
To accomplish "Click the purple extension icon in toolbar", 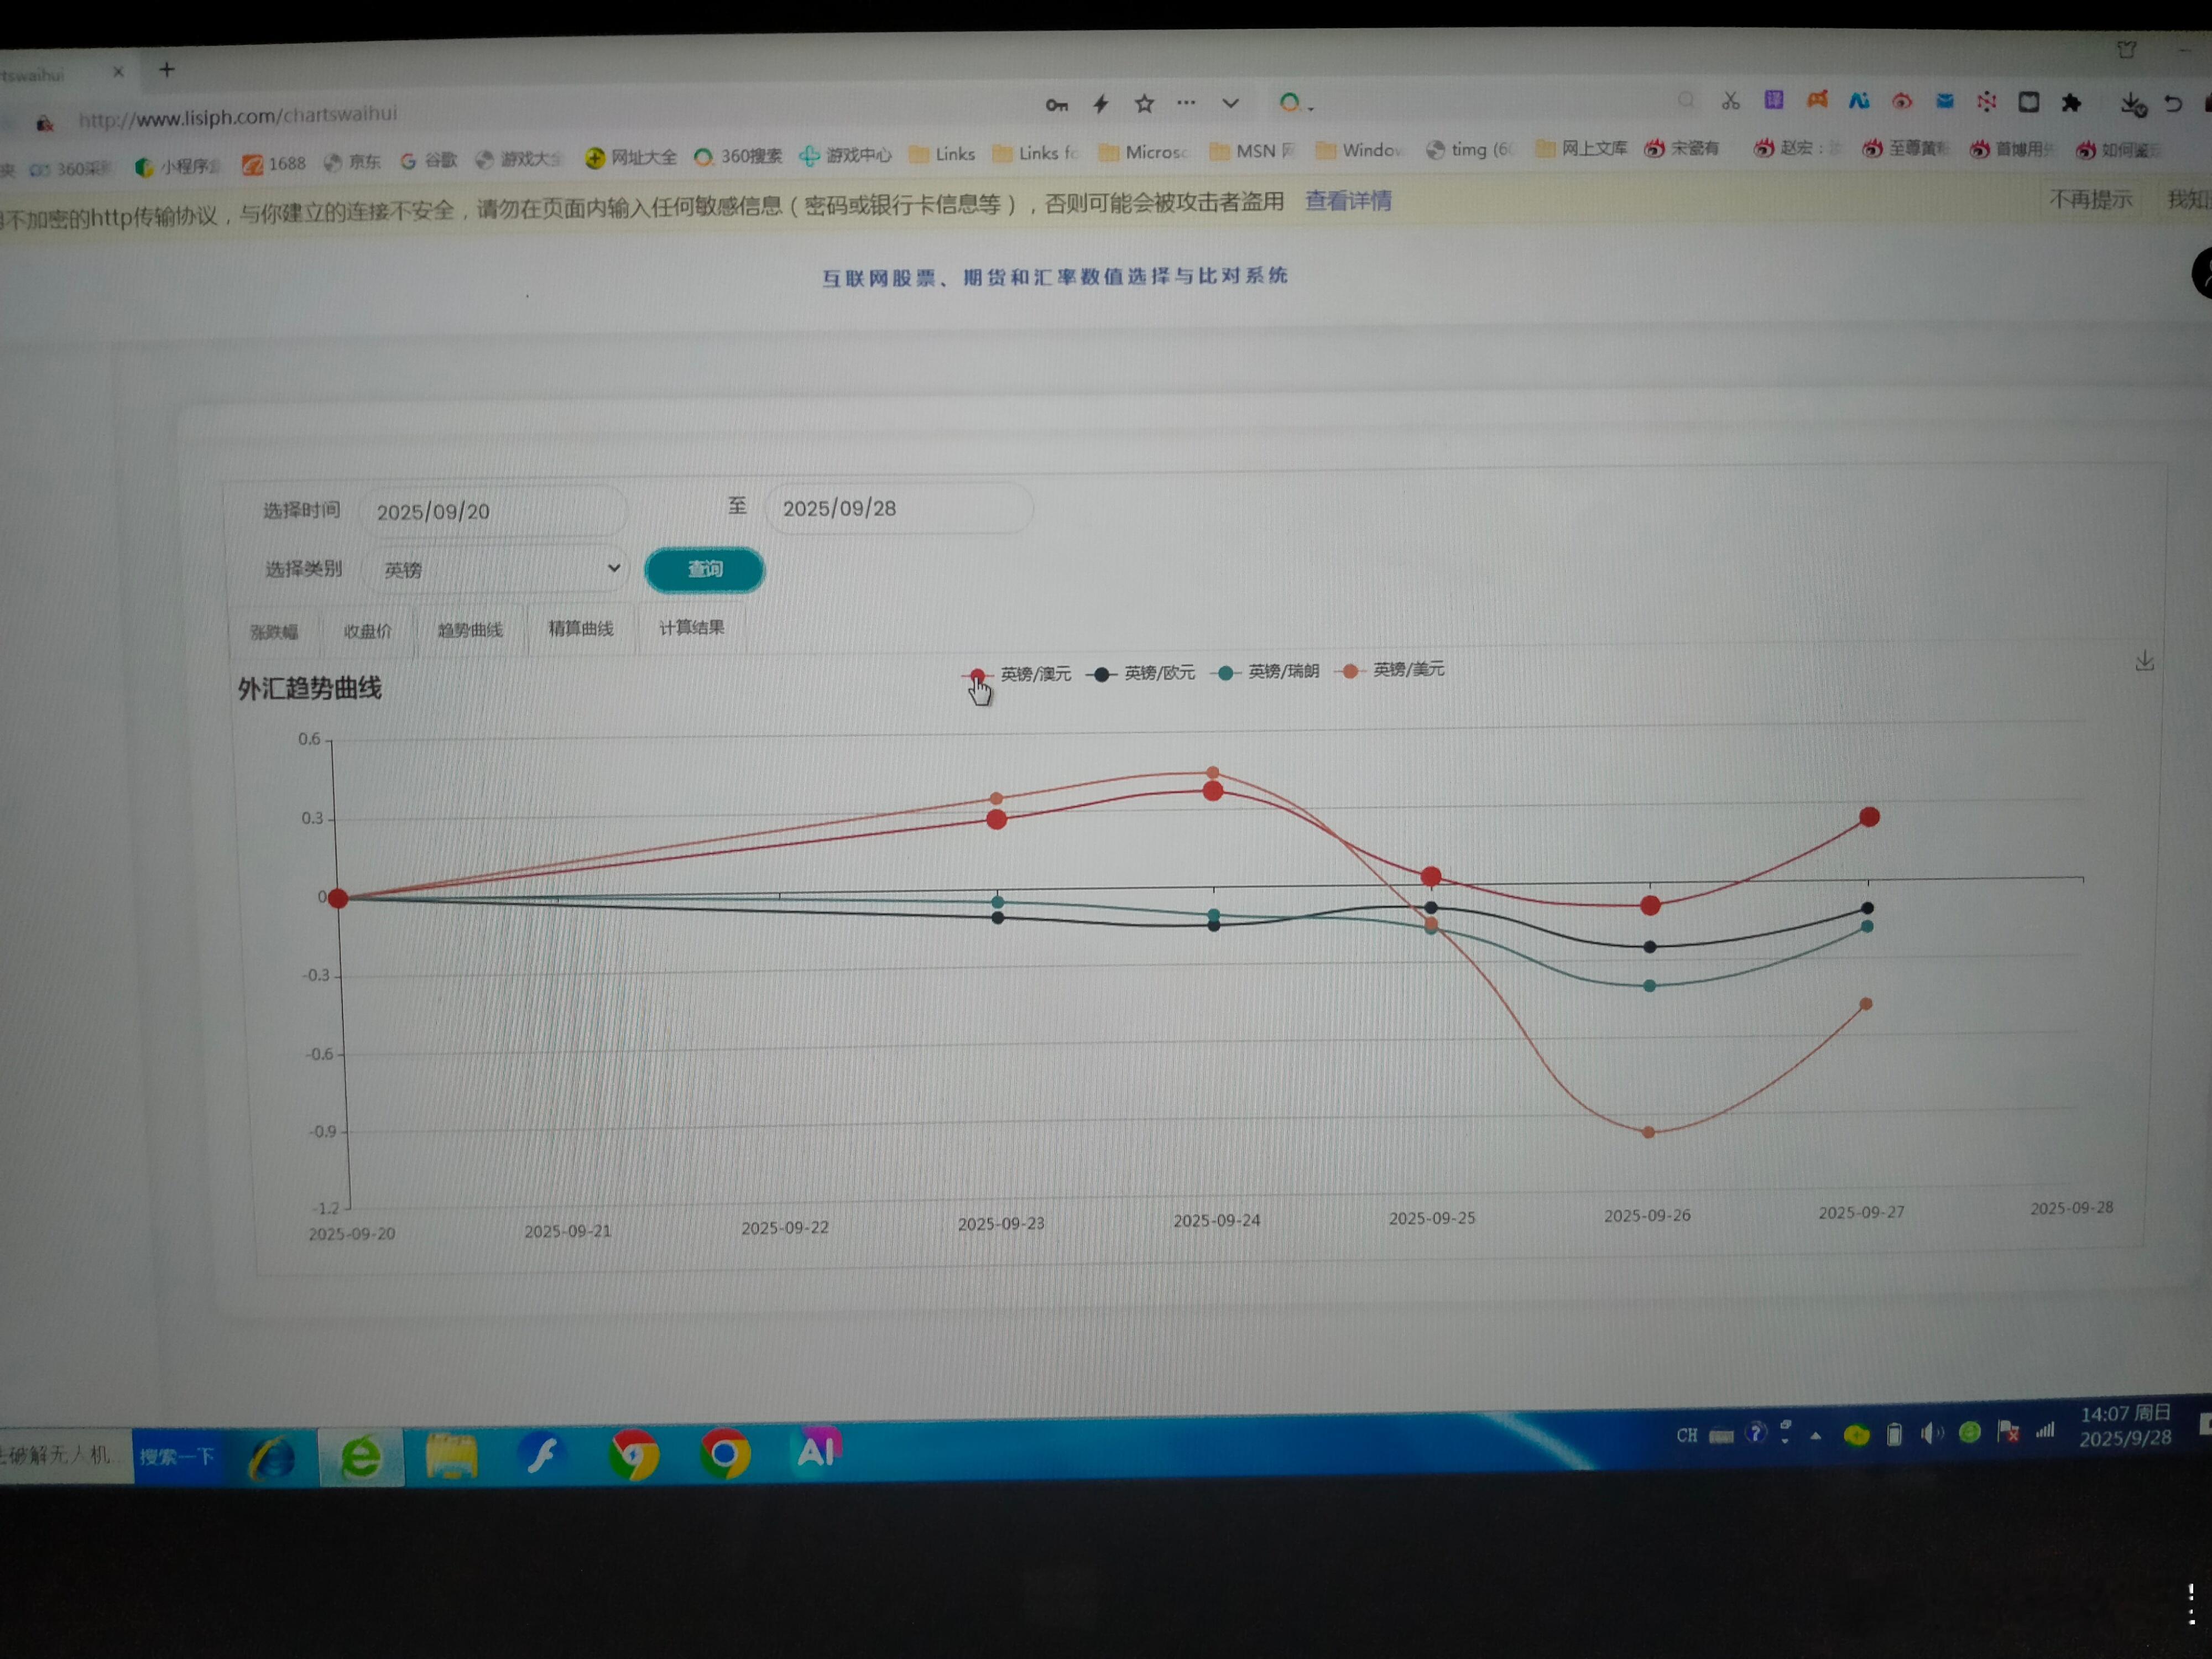I will [x=1774, y=99].
